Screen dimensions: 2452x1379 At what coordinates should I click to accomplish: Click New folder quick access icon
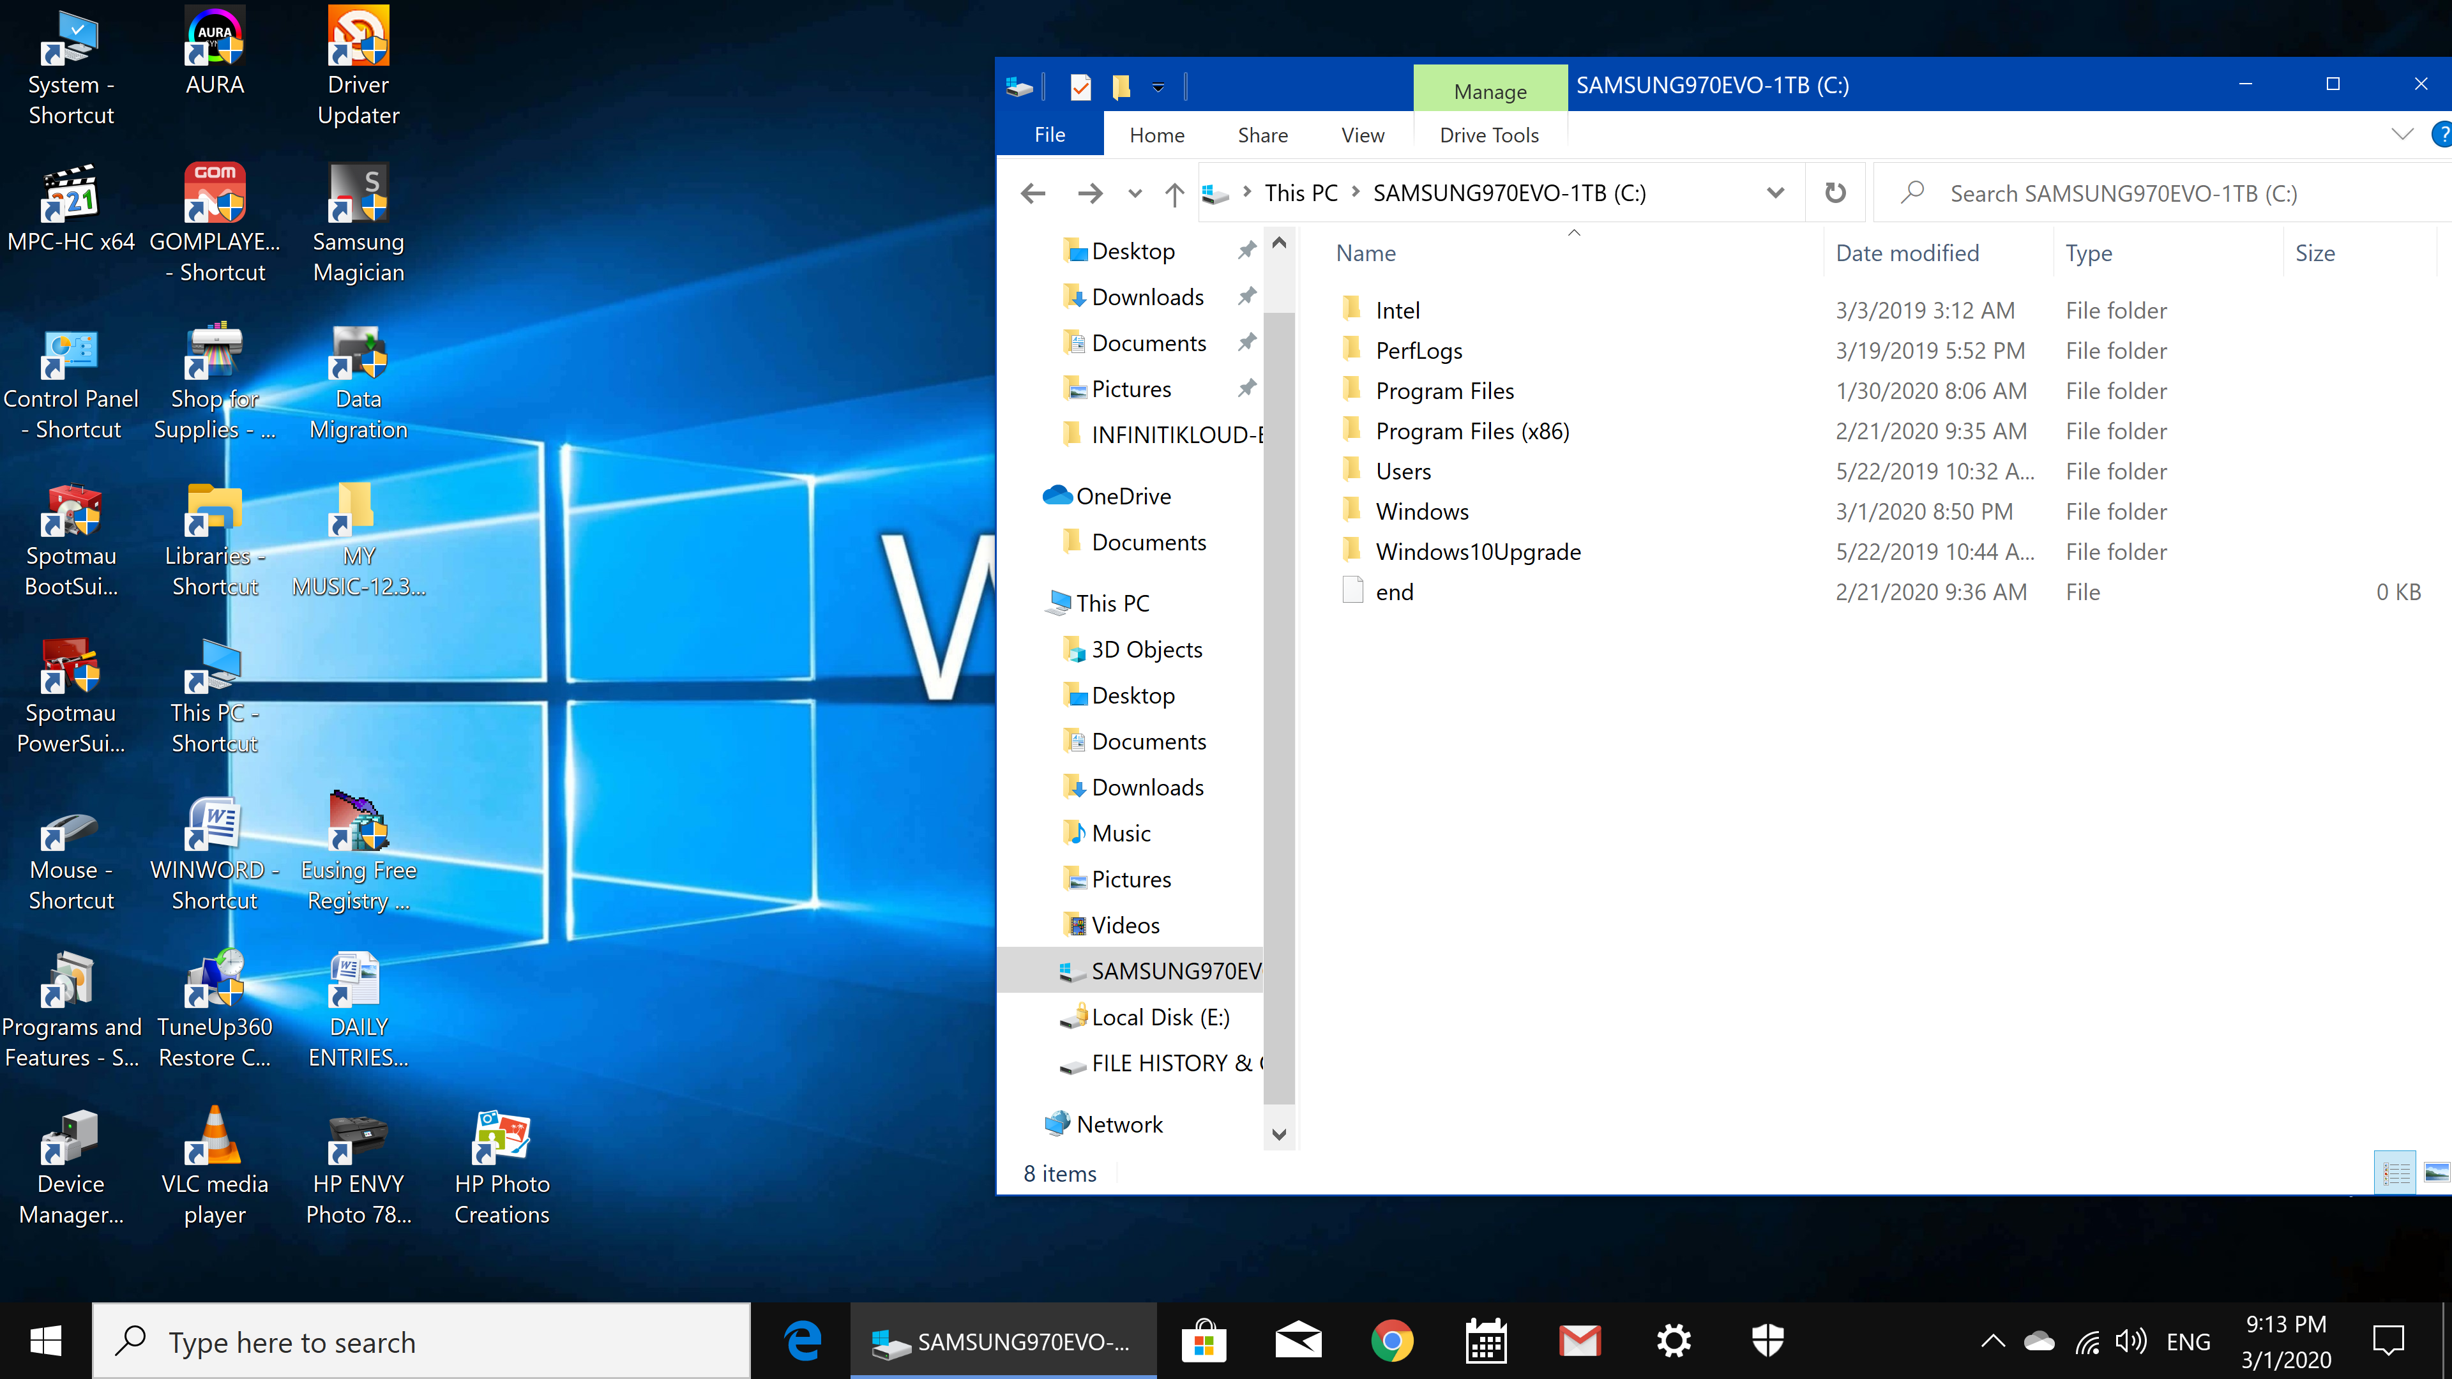coord(1121,87)
